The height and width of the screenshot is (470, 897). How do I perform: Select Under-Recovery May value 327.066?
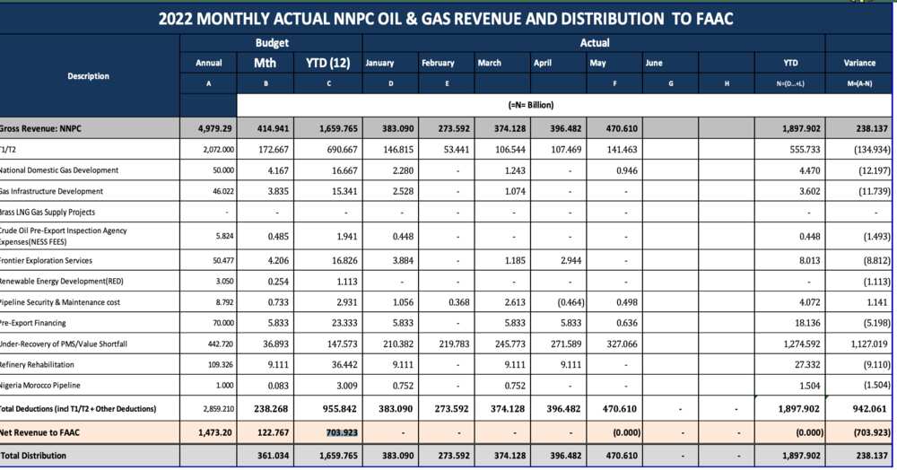[622, 344]
